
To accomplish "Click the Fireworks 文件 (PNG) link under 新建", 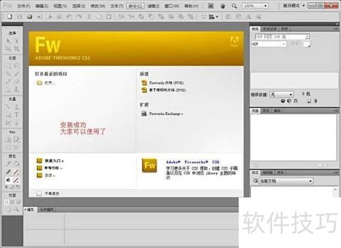I will (166, 83).
